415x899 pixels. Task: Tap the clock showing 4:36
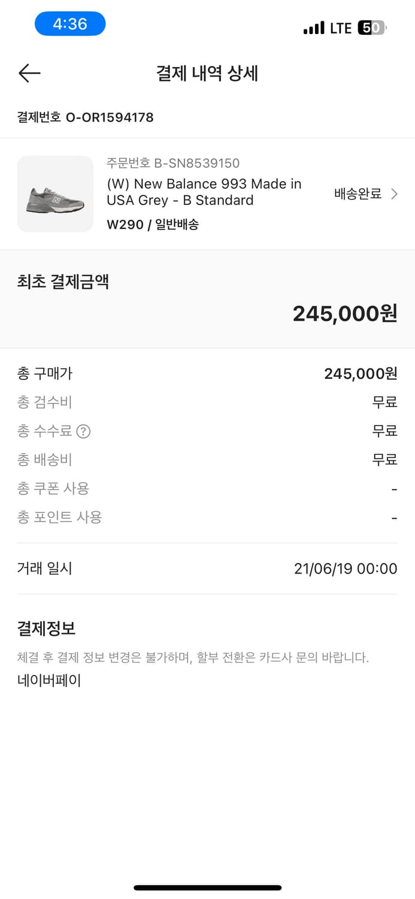(x=70, y=23)
